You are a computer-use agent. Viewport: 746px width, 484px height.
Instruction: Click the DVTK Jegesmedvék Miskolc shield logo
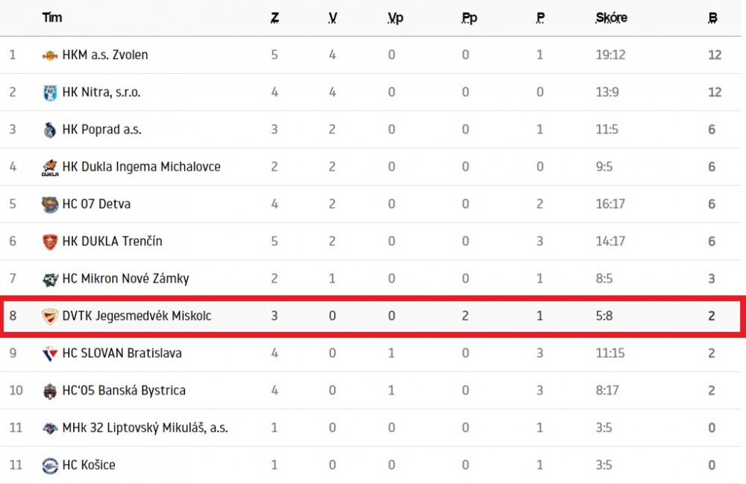50,316
